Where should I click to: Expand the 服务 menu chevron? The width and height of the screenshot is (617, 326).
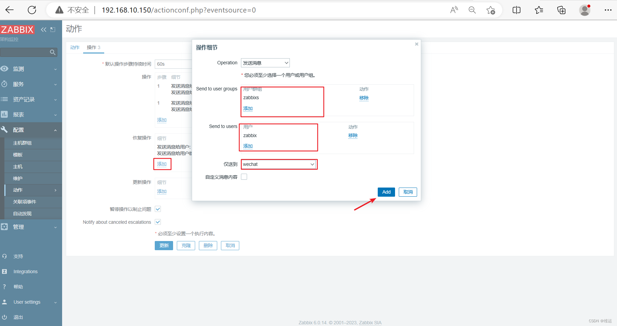pos(55,84)
